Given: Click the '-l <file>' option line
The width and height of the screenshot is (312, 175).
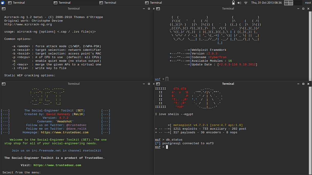Looking at the screenshot, I should (39, 68).
